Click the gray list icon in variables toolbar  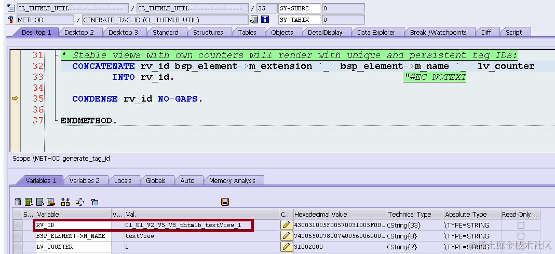[40, 202]
